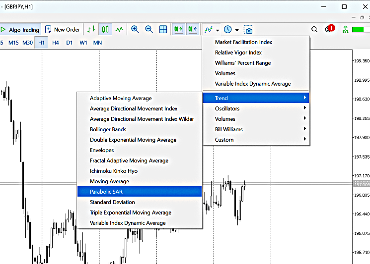This screenshot has width=370, height=264.
Task: Select the H1 timeframe
Action: (x=41, y=43)
